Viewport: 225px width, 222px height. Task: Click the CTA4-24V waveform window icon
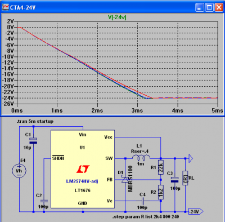pos(6,7)
